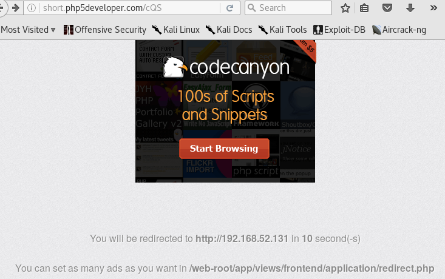
Task: Click the search magnifier icon
Action: tap(252, 8)
